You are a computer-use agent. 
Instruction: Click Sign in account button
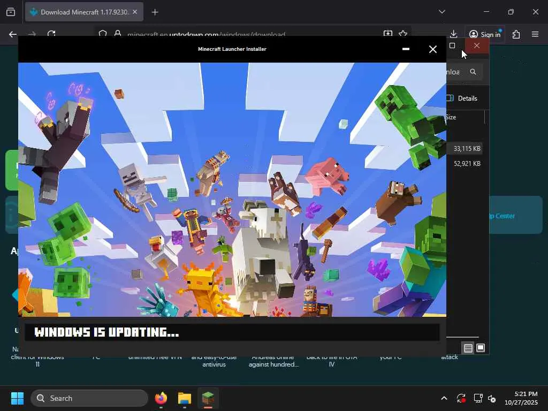[485, 34]
